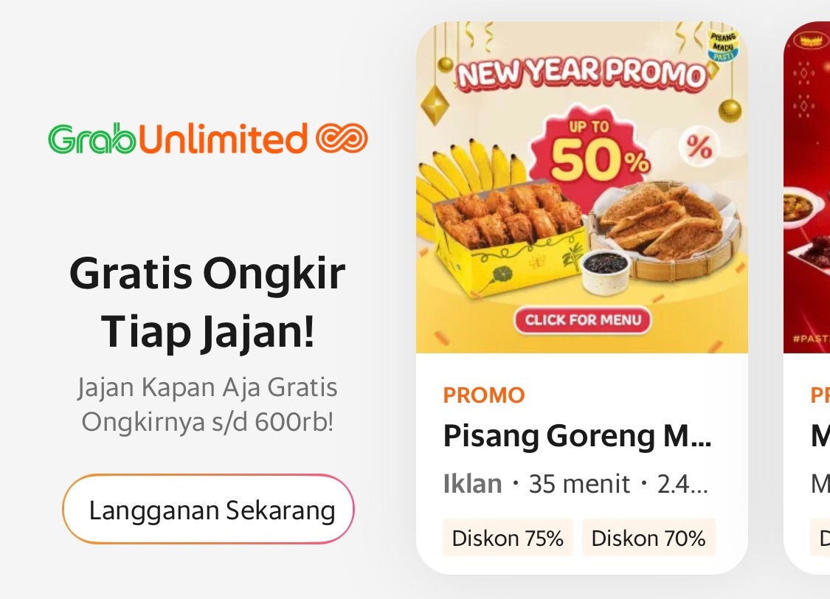Open the Pisang Goreng M... restaurant title
The image size is (830, 599).
point(577,437)
